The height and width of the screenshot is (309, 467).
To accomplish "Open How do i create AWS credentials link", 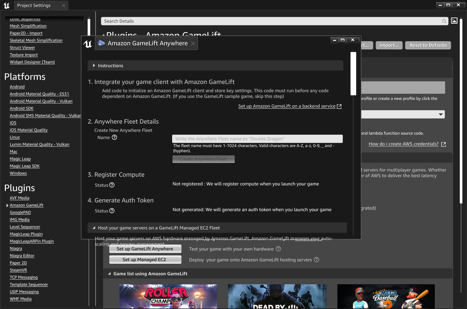I will [403, 144].
